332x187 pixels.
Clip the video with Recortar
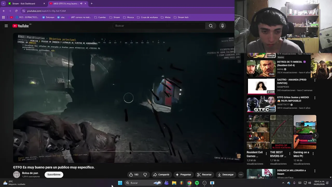tap(204, 175)
